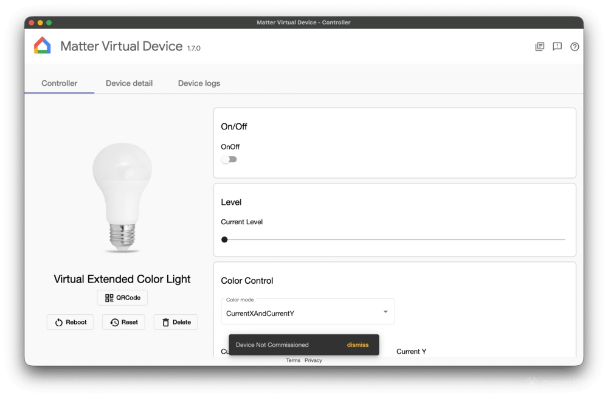Click the version number 1.7.0

click(x=194, y=49)
